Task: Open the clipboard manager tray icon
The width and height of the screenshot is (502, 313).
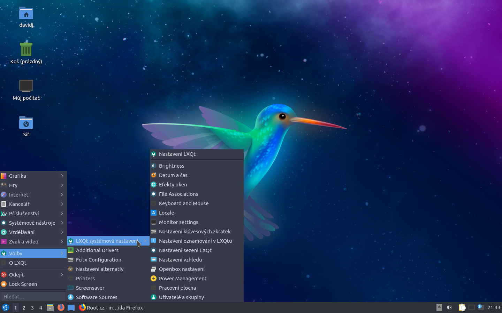Action: [462, 307]
